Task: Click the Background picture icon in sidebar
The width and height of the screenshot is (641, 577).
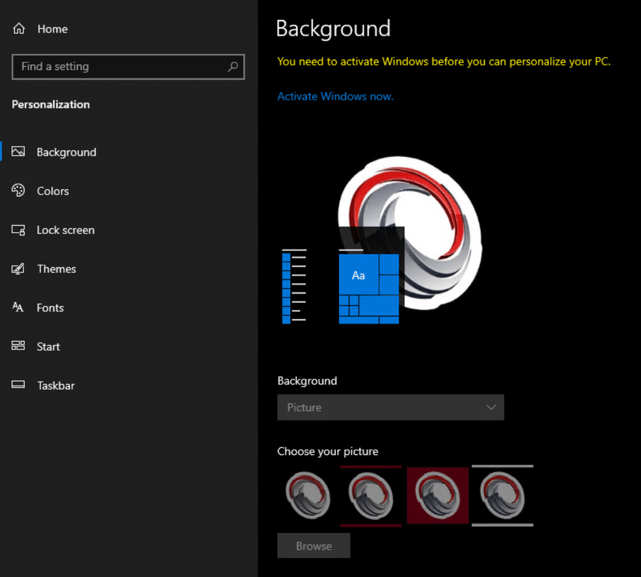Action: click(18, 152)
